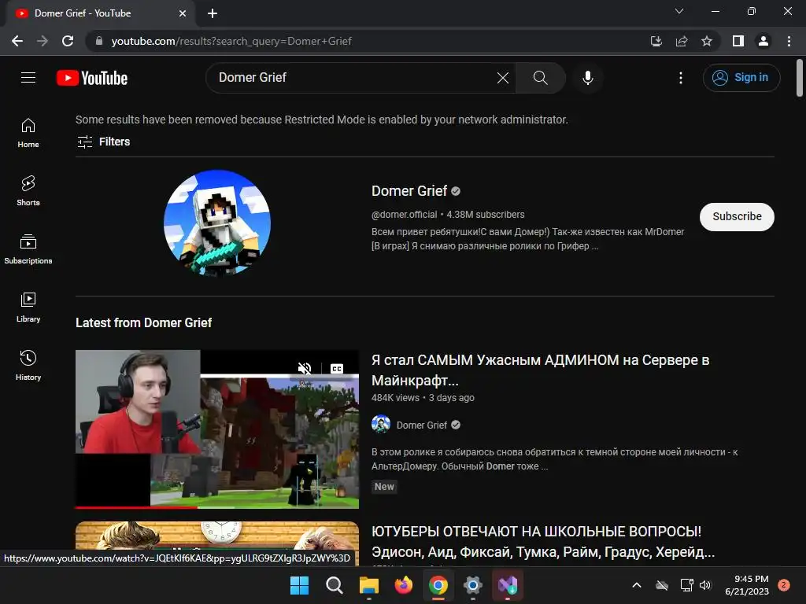Image resolution: width=806 pixels, height=604 pixels.
Task: Select the Domer Grief - YouTube tab
Action: [100, 13]
